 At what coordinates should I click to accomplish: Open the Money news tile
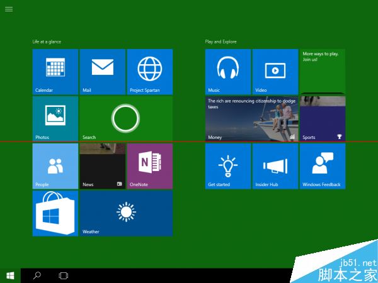pos(251,119)
